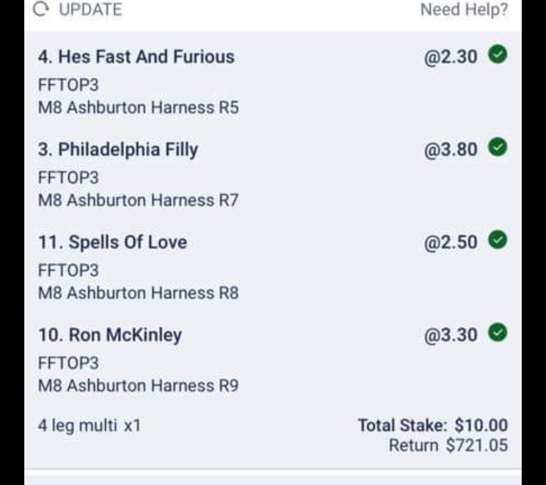Click the UPDATE label to refresh the bet slip
Image resolution: width=546 pixels, height=485 pixels.
pyautogui.click(x=90, y=9)
